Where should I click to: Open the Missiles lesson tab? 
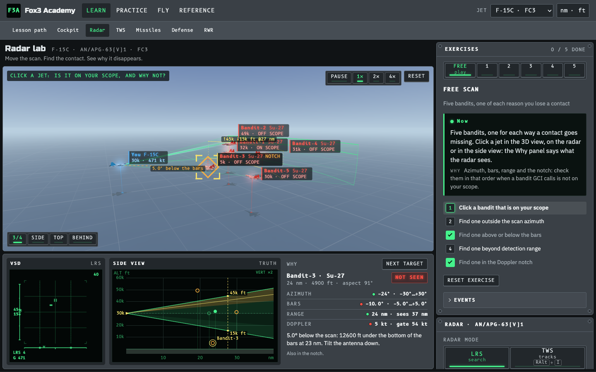(148, 30)
